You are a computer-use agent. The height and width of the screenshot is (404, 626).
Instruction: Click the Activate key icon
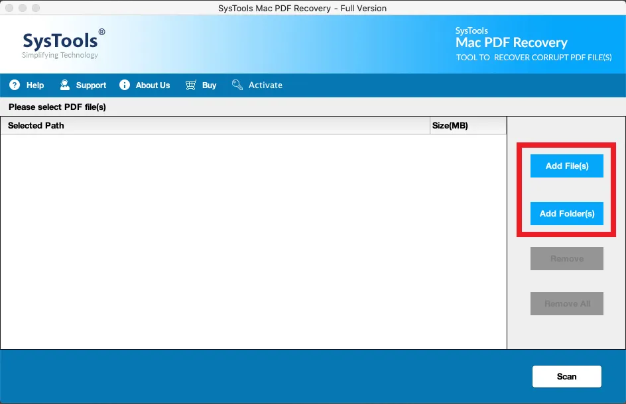point(237,85)
